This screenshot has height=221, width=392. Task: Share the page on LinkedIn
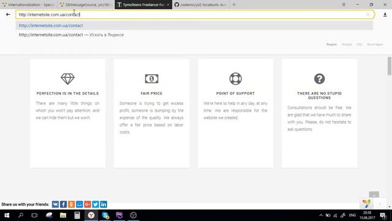(104, 204)
